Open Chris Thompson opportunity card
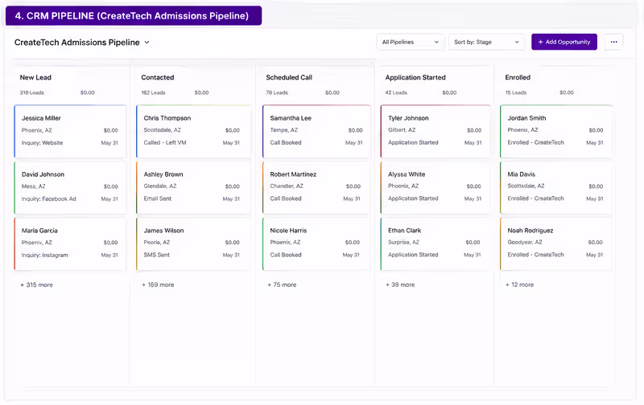Viewport: 644px width, 405px height. pos(193,131)
